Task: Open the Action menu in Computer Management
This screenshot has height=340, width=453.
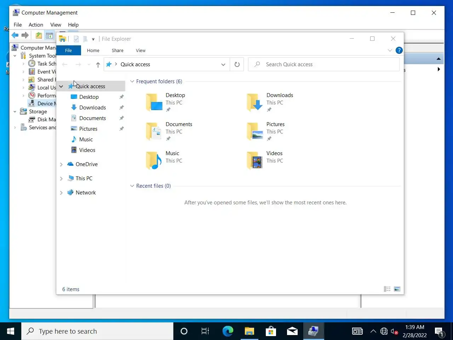Action: coord(36,25)
